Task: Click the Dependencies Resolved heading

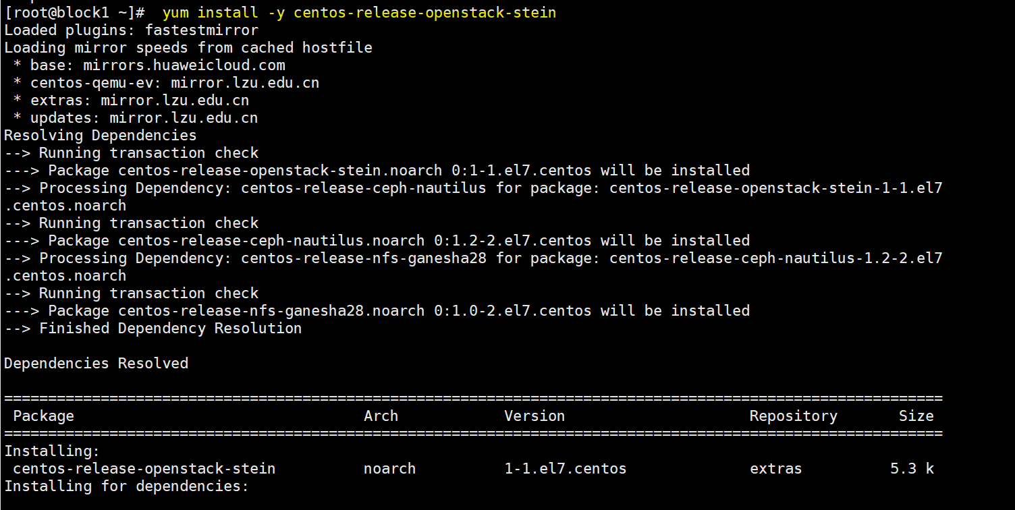Action: pos(96,363)
